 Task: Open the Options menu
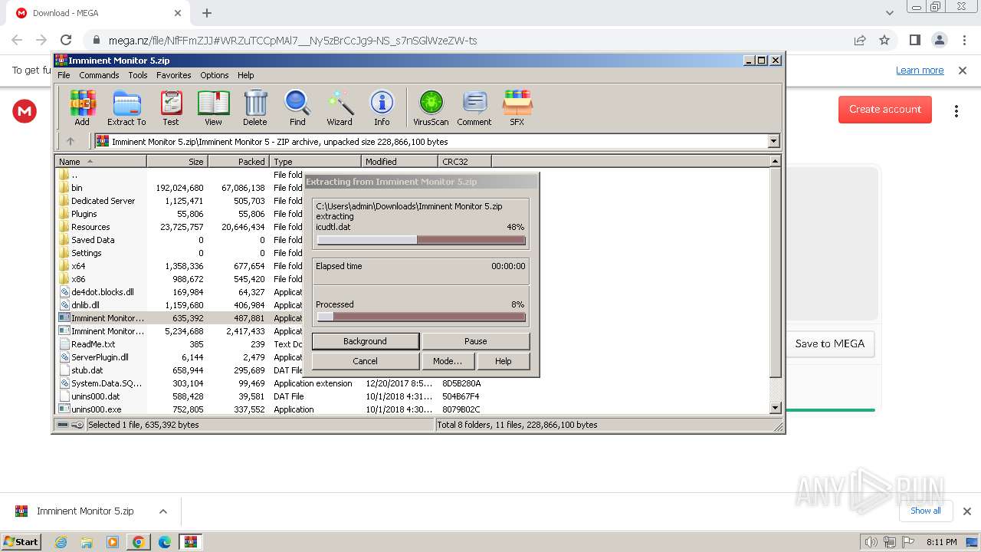click(215, 75)
